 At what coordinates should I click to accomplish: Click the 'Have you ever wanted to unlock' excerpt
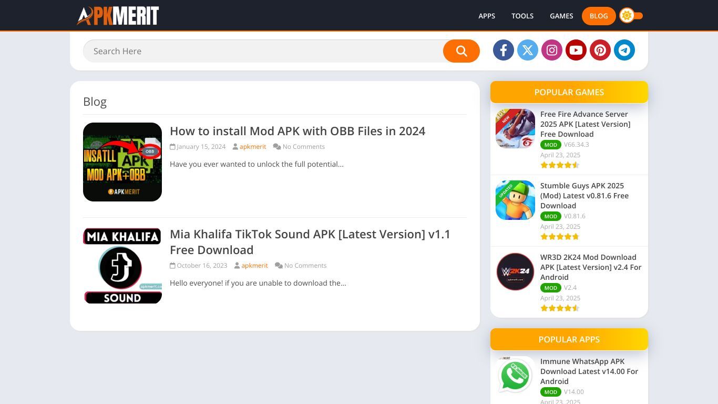257,164
